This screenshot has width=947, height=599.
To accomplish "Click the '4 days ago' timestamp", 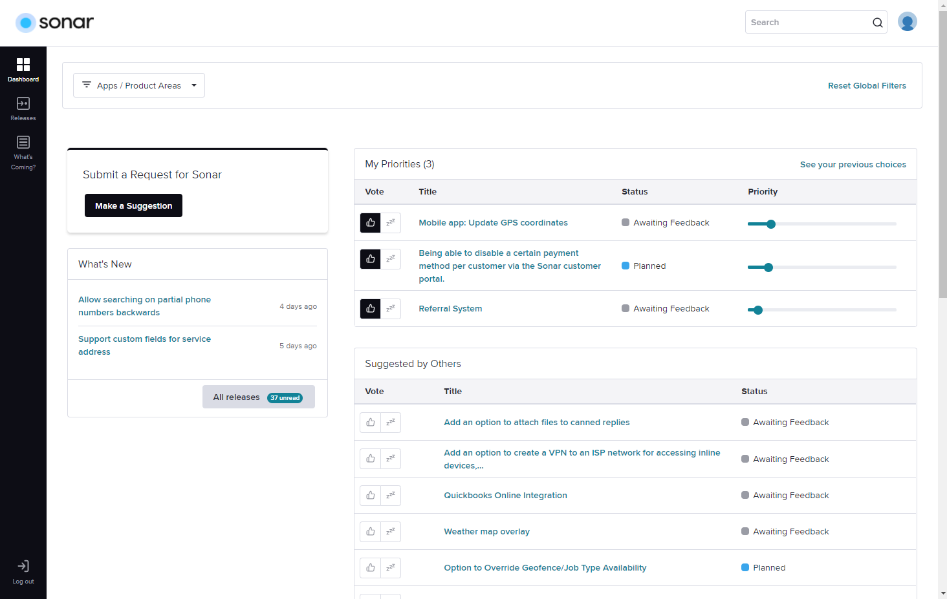I will (x=298, y=306).
